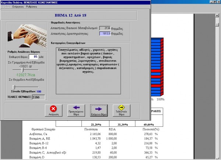
Task: Advance using the Επόμενο Βήμα arrow button
Action: point(99,110)
